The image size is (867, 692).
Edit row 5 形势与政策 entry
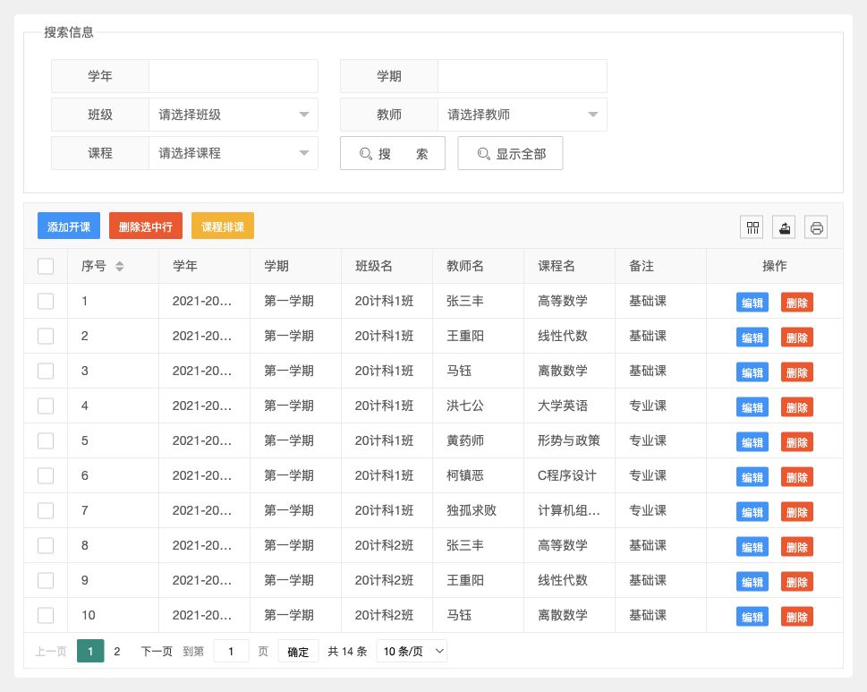tap(752, 442)
